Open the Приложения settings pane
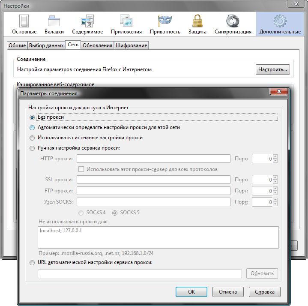308x306 pixels. [126, 24]
